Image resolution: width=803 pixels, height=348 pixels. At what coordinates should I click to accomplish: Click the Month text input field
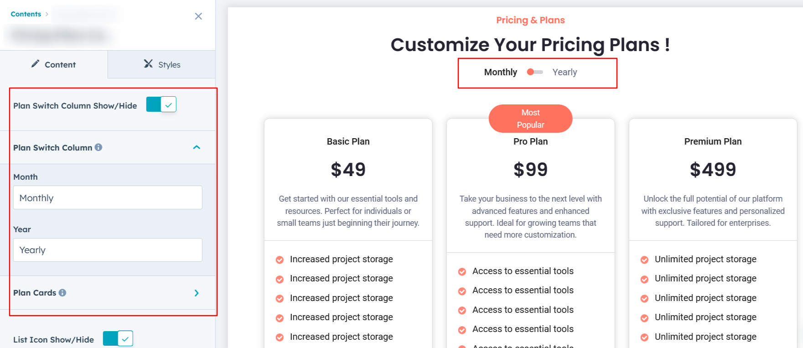point(108,198)
